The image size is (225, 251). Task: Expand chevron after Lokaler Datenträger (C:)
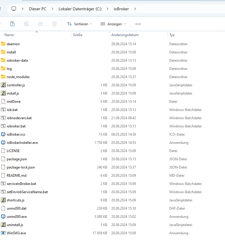pos(108,9)
